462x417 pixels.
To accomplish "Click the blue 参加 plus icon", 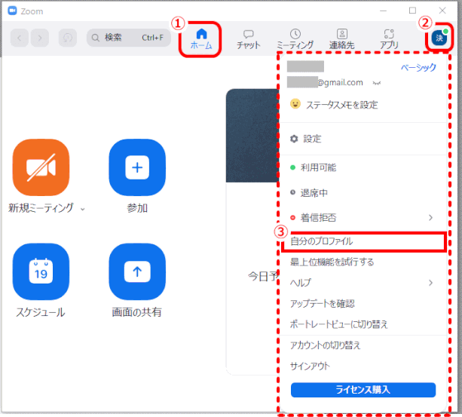I will 137,167.
